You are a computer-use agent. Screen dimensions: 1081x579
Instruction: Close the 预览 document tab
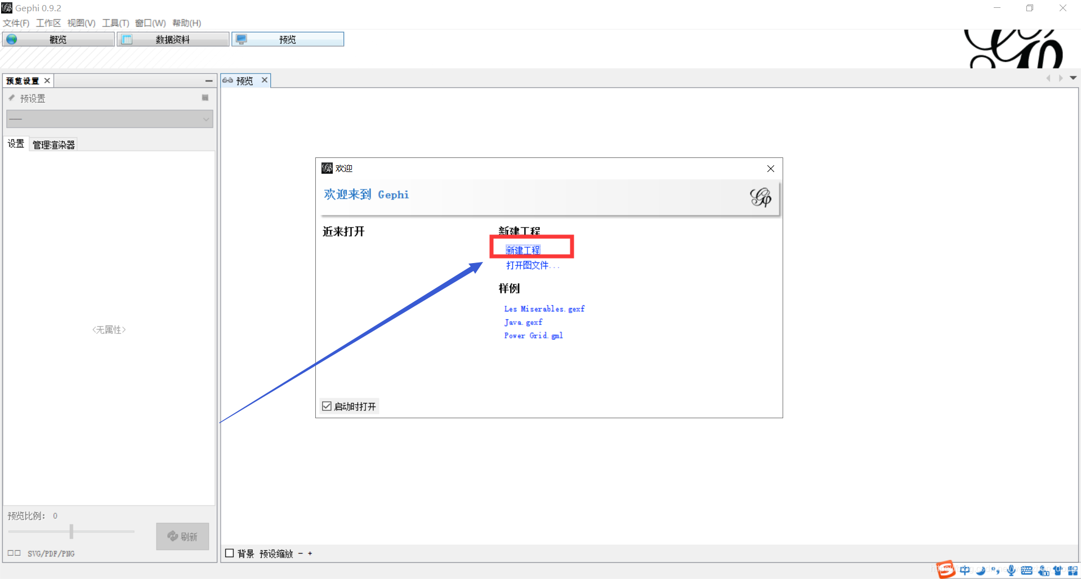265,80
